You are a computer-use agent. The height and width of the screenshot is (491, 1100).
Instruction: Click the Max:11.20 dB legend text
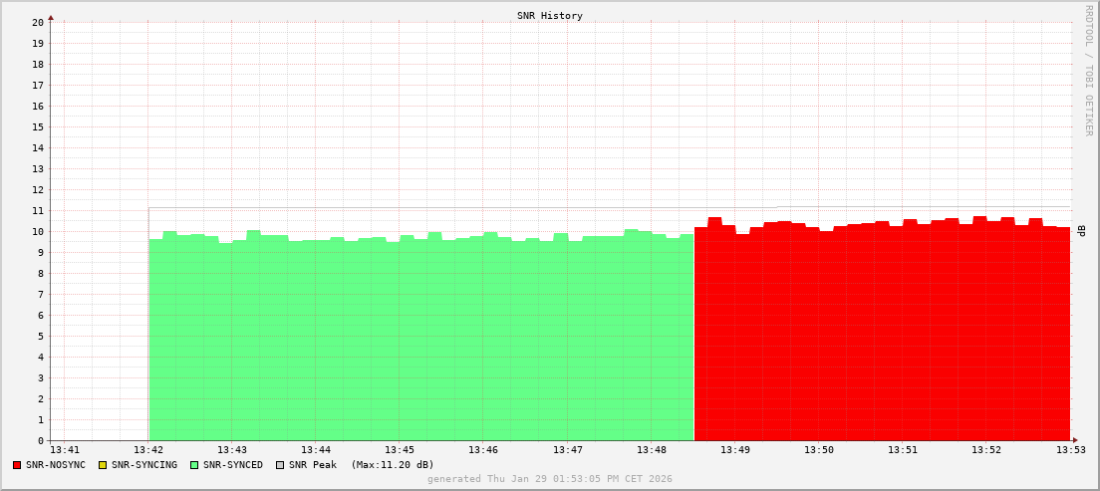(393, 465)
